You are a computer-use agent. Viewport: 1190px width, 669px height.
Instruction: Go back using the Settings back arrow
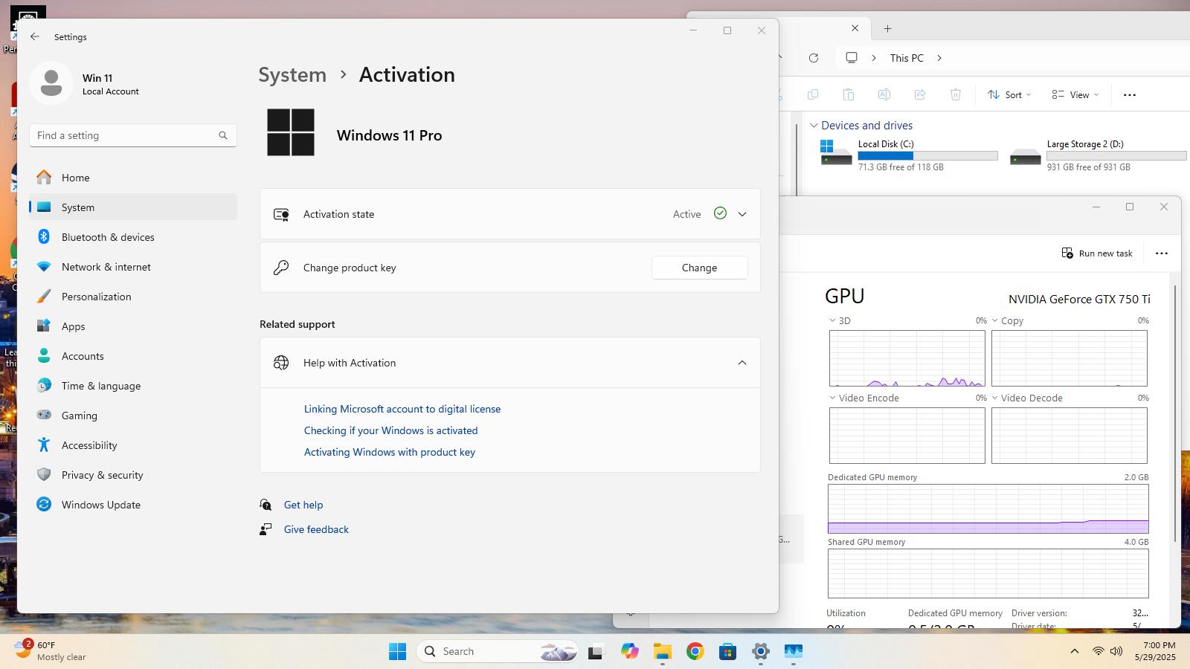tap(35, 36)
